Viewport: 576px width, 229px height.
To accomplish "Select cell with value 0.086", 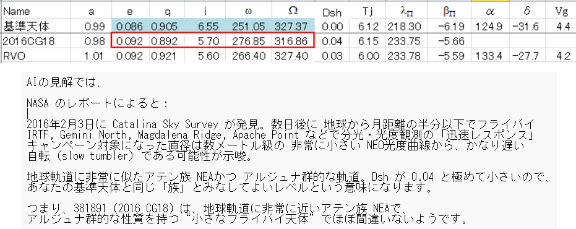I will (130, 26).
